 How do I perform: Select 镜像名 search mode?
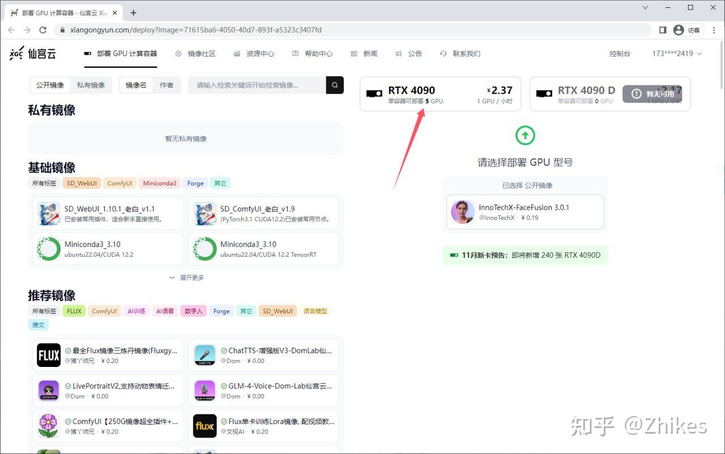[x=136, y=85]
